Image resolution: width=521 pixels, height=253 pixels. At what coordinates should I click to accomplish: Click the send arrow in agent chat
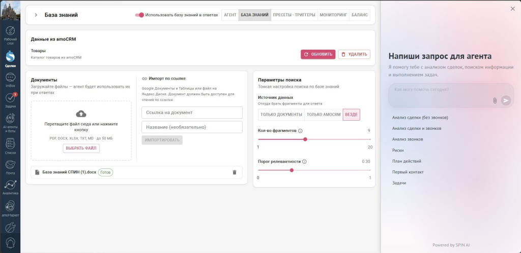[506, 100]
